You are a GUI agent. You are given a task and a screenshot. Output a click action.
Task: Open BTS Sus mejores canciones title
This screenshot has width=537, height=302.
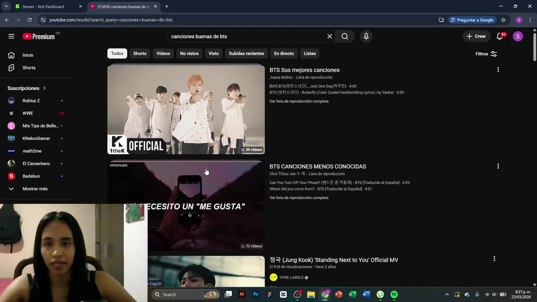pos(304,70)
